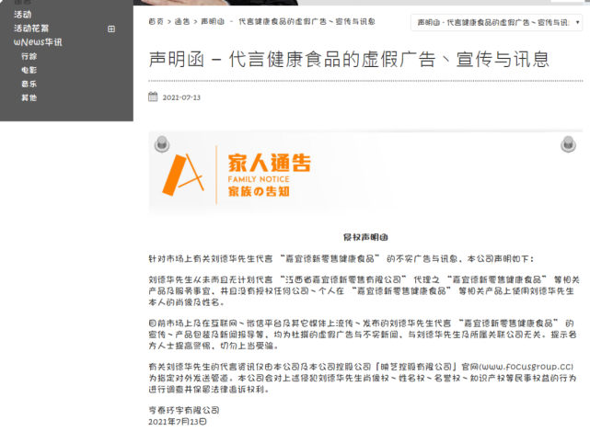Go to 首页 in the breadcrumb
Viewport: 590px width, 443px height.
(x=156, y=22)
